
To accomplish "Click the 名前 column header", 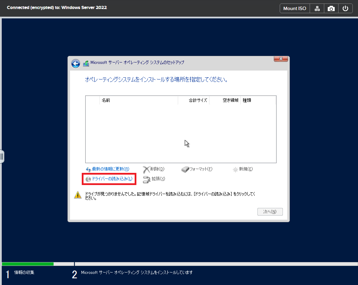I will 138,100.
